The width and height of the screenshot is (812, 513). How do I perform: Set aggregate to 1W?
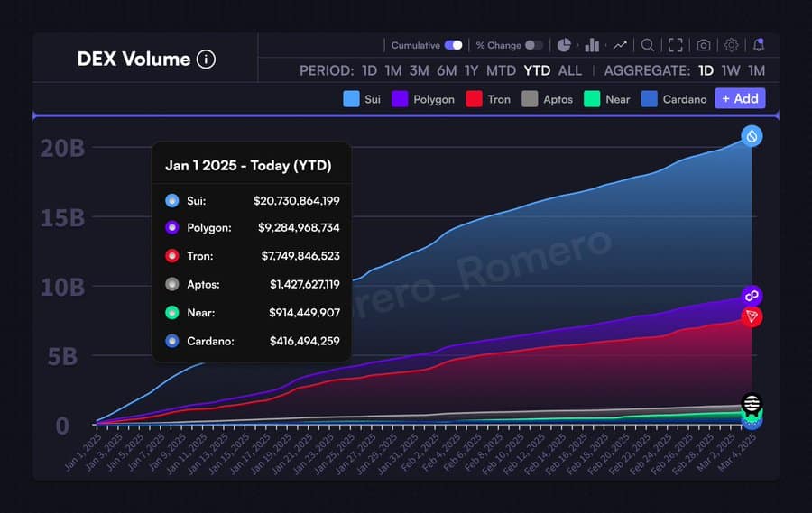point(731,70)
